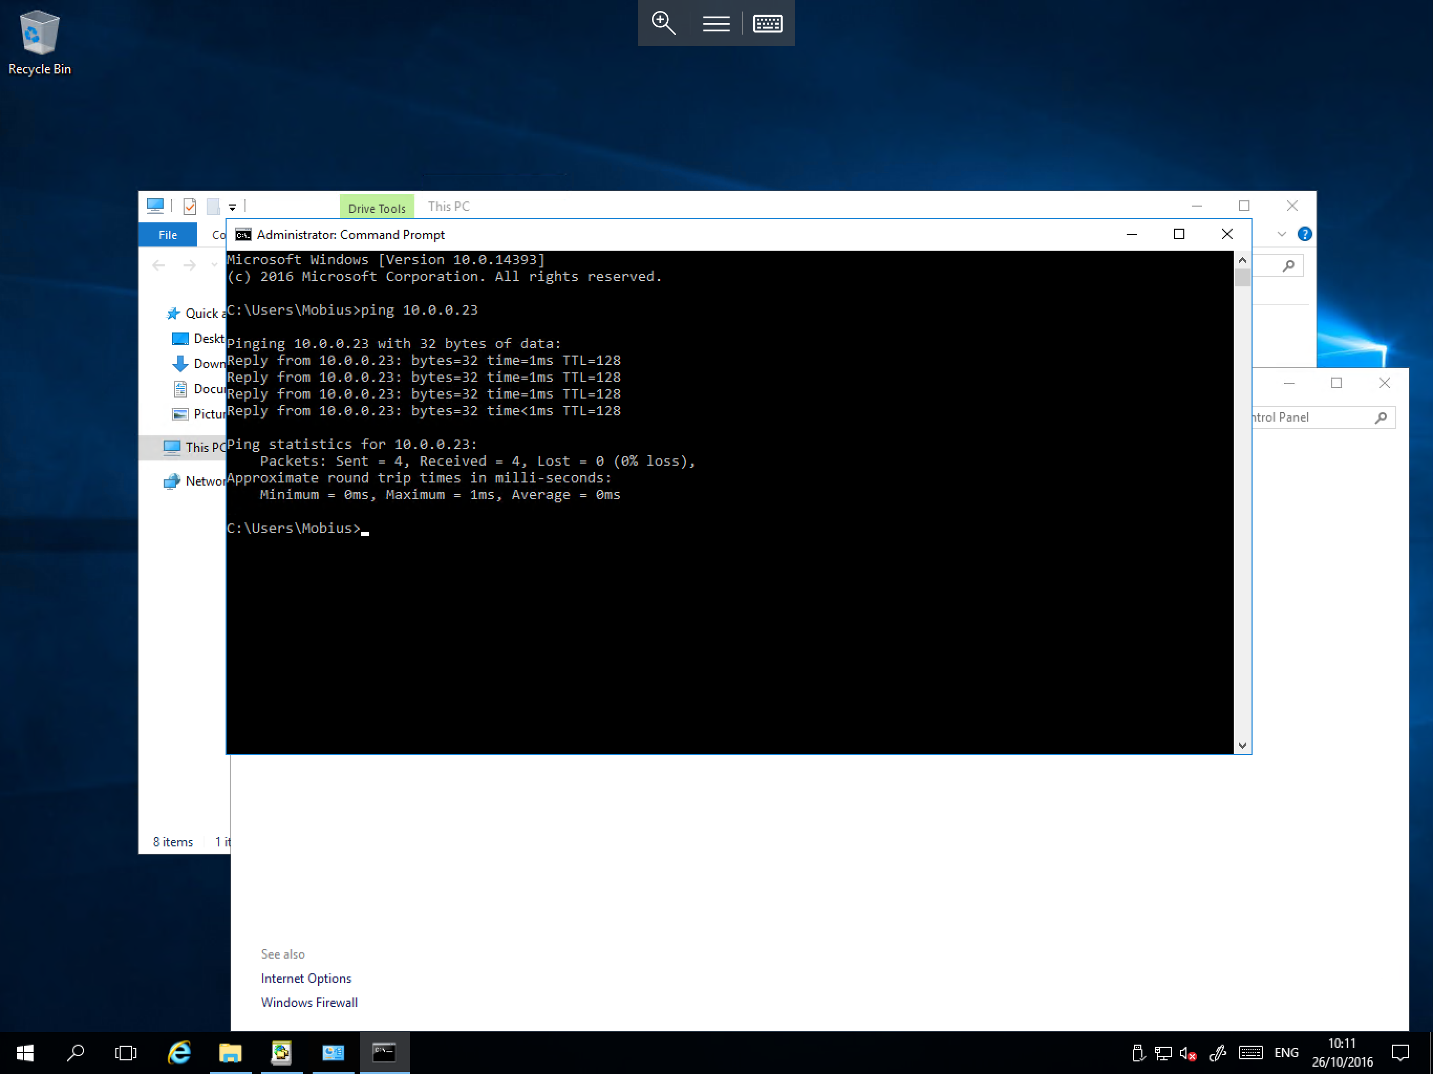Open the Help pane dropdown chevron
The height and width of the screenshot is (1074, 1433).
[1282, 234]
